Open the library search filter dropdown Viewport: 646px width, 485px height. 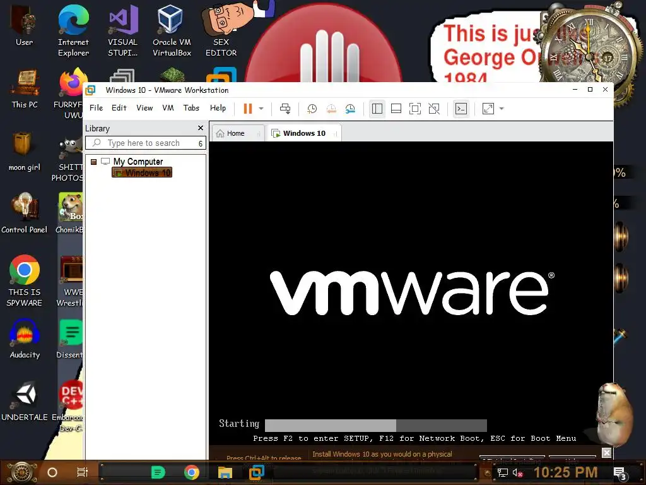[201, 143]
